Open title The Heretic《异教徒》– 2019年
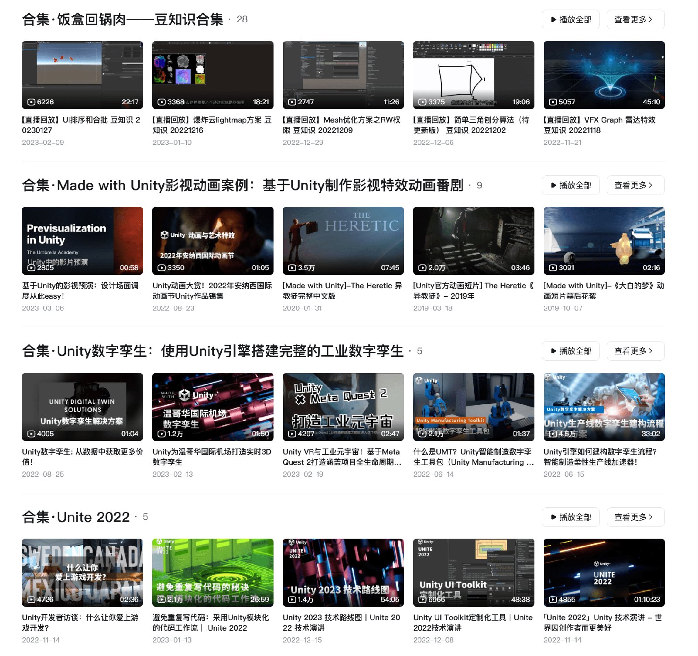698x656 pixels. point(474,291)
